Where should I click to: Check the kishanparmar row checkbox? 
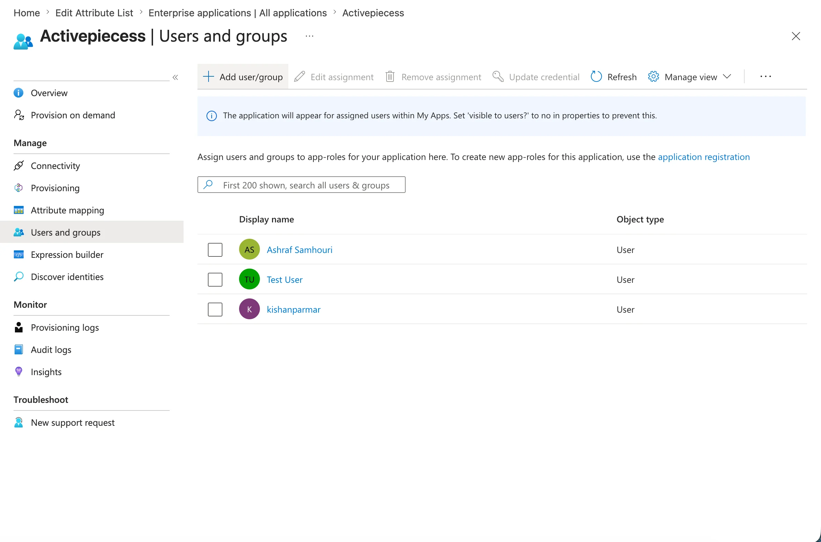215,310
